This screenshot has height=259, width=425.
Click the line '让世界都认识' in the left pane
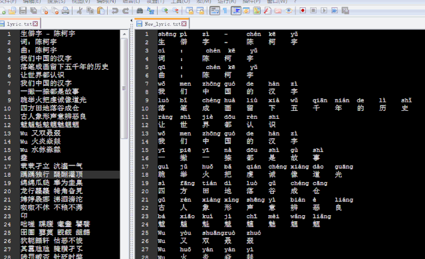pyautogui.click(x=43, y=75)
